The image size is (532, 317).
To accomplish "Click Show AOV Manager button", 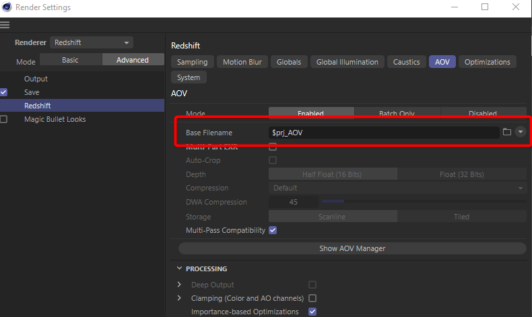I will tap(352, 248).
